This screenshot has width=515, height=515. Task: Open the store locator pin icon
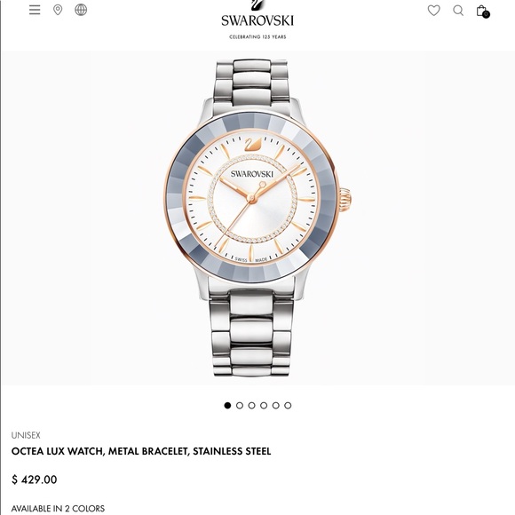pos(58,10)
